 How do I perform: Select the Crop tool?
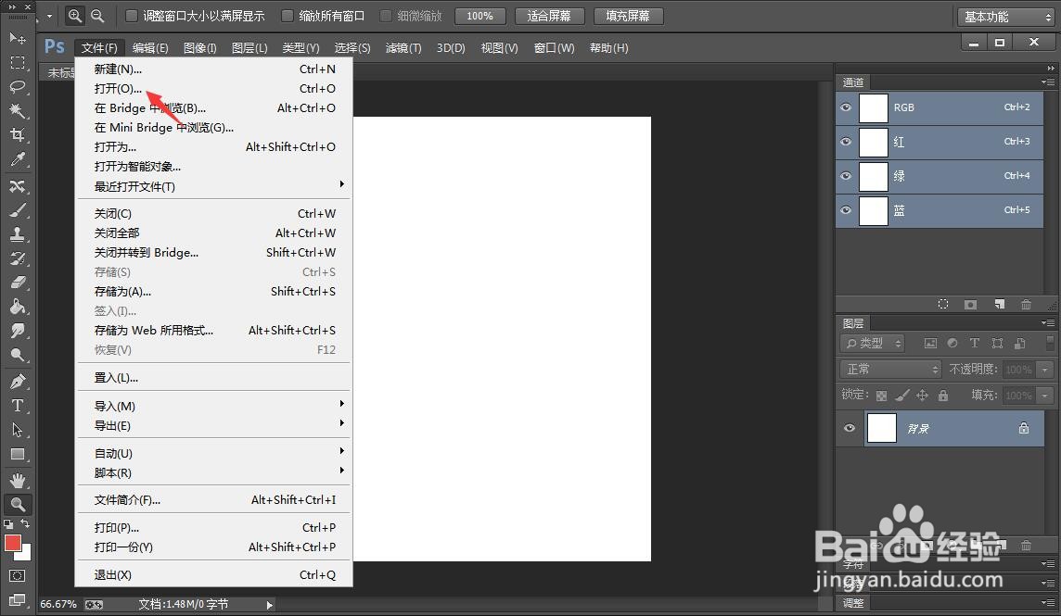(x=18, y=134)
